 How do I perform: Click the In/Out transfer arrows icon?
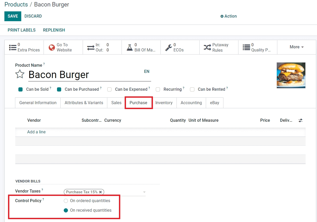[x=91, y=48]
